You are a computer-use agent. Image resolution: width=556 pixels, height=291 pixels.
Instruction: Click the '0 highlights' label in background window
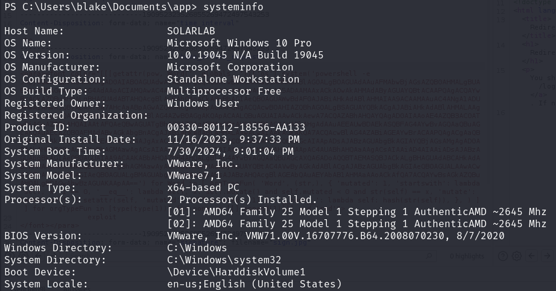(467, 256)
